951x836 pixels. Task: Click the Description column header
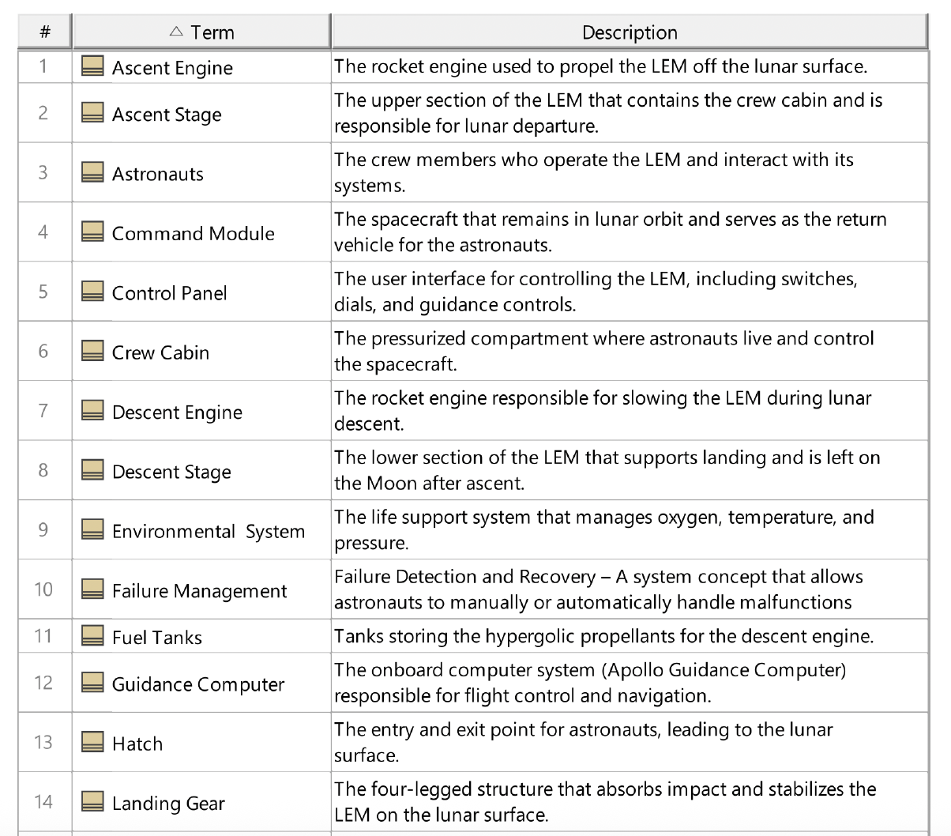click(630, 32)
